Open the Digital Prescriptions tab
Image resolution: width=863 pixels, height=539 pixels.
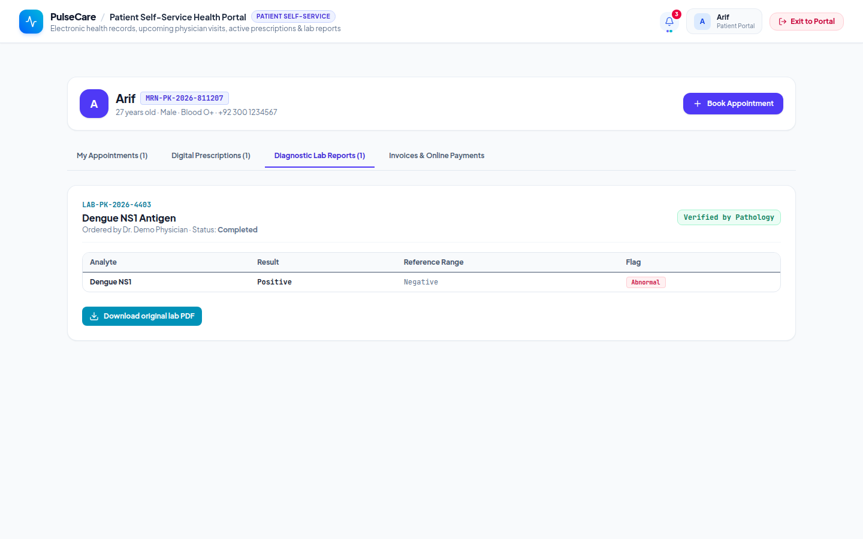(x=211, y=156)
